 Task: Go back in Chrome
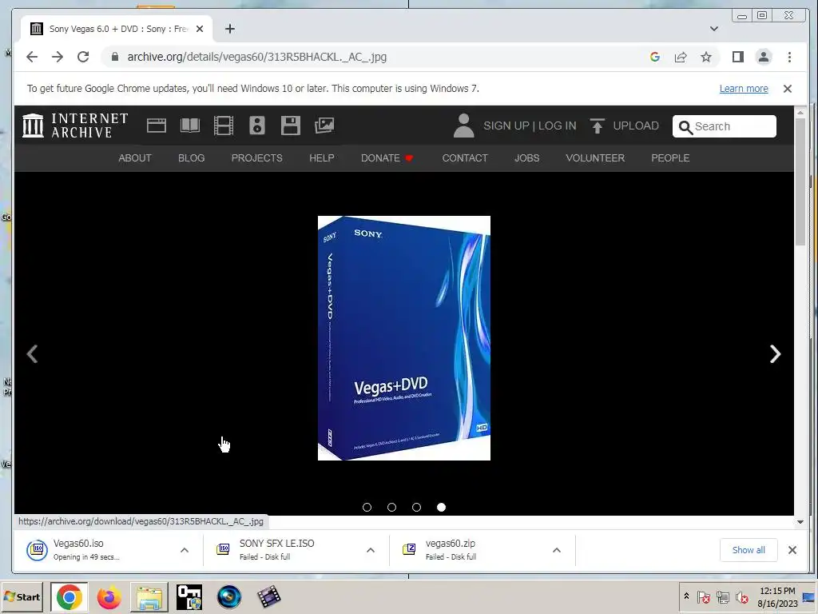coord(32,57)
